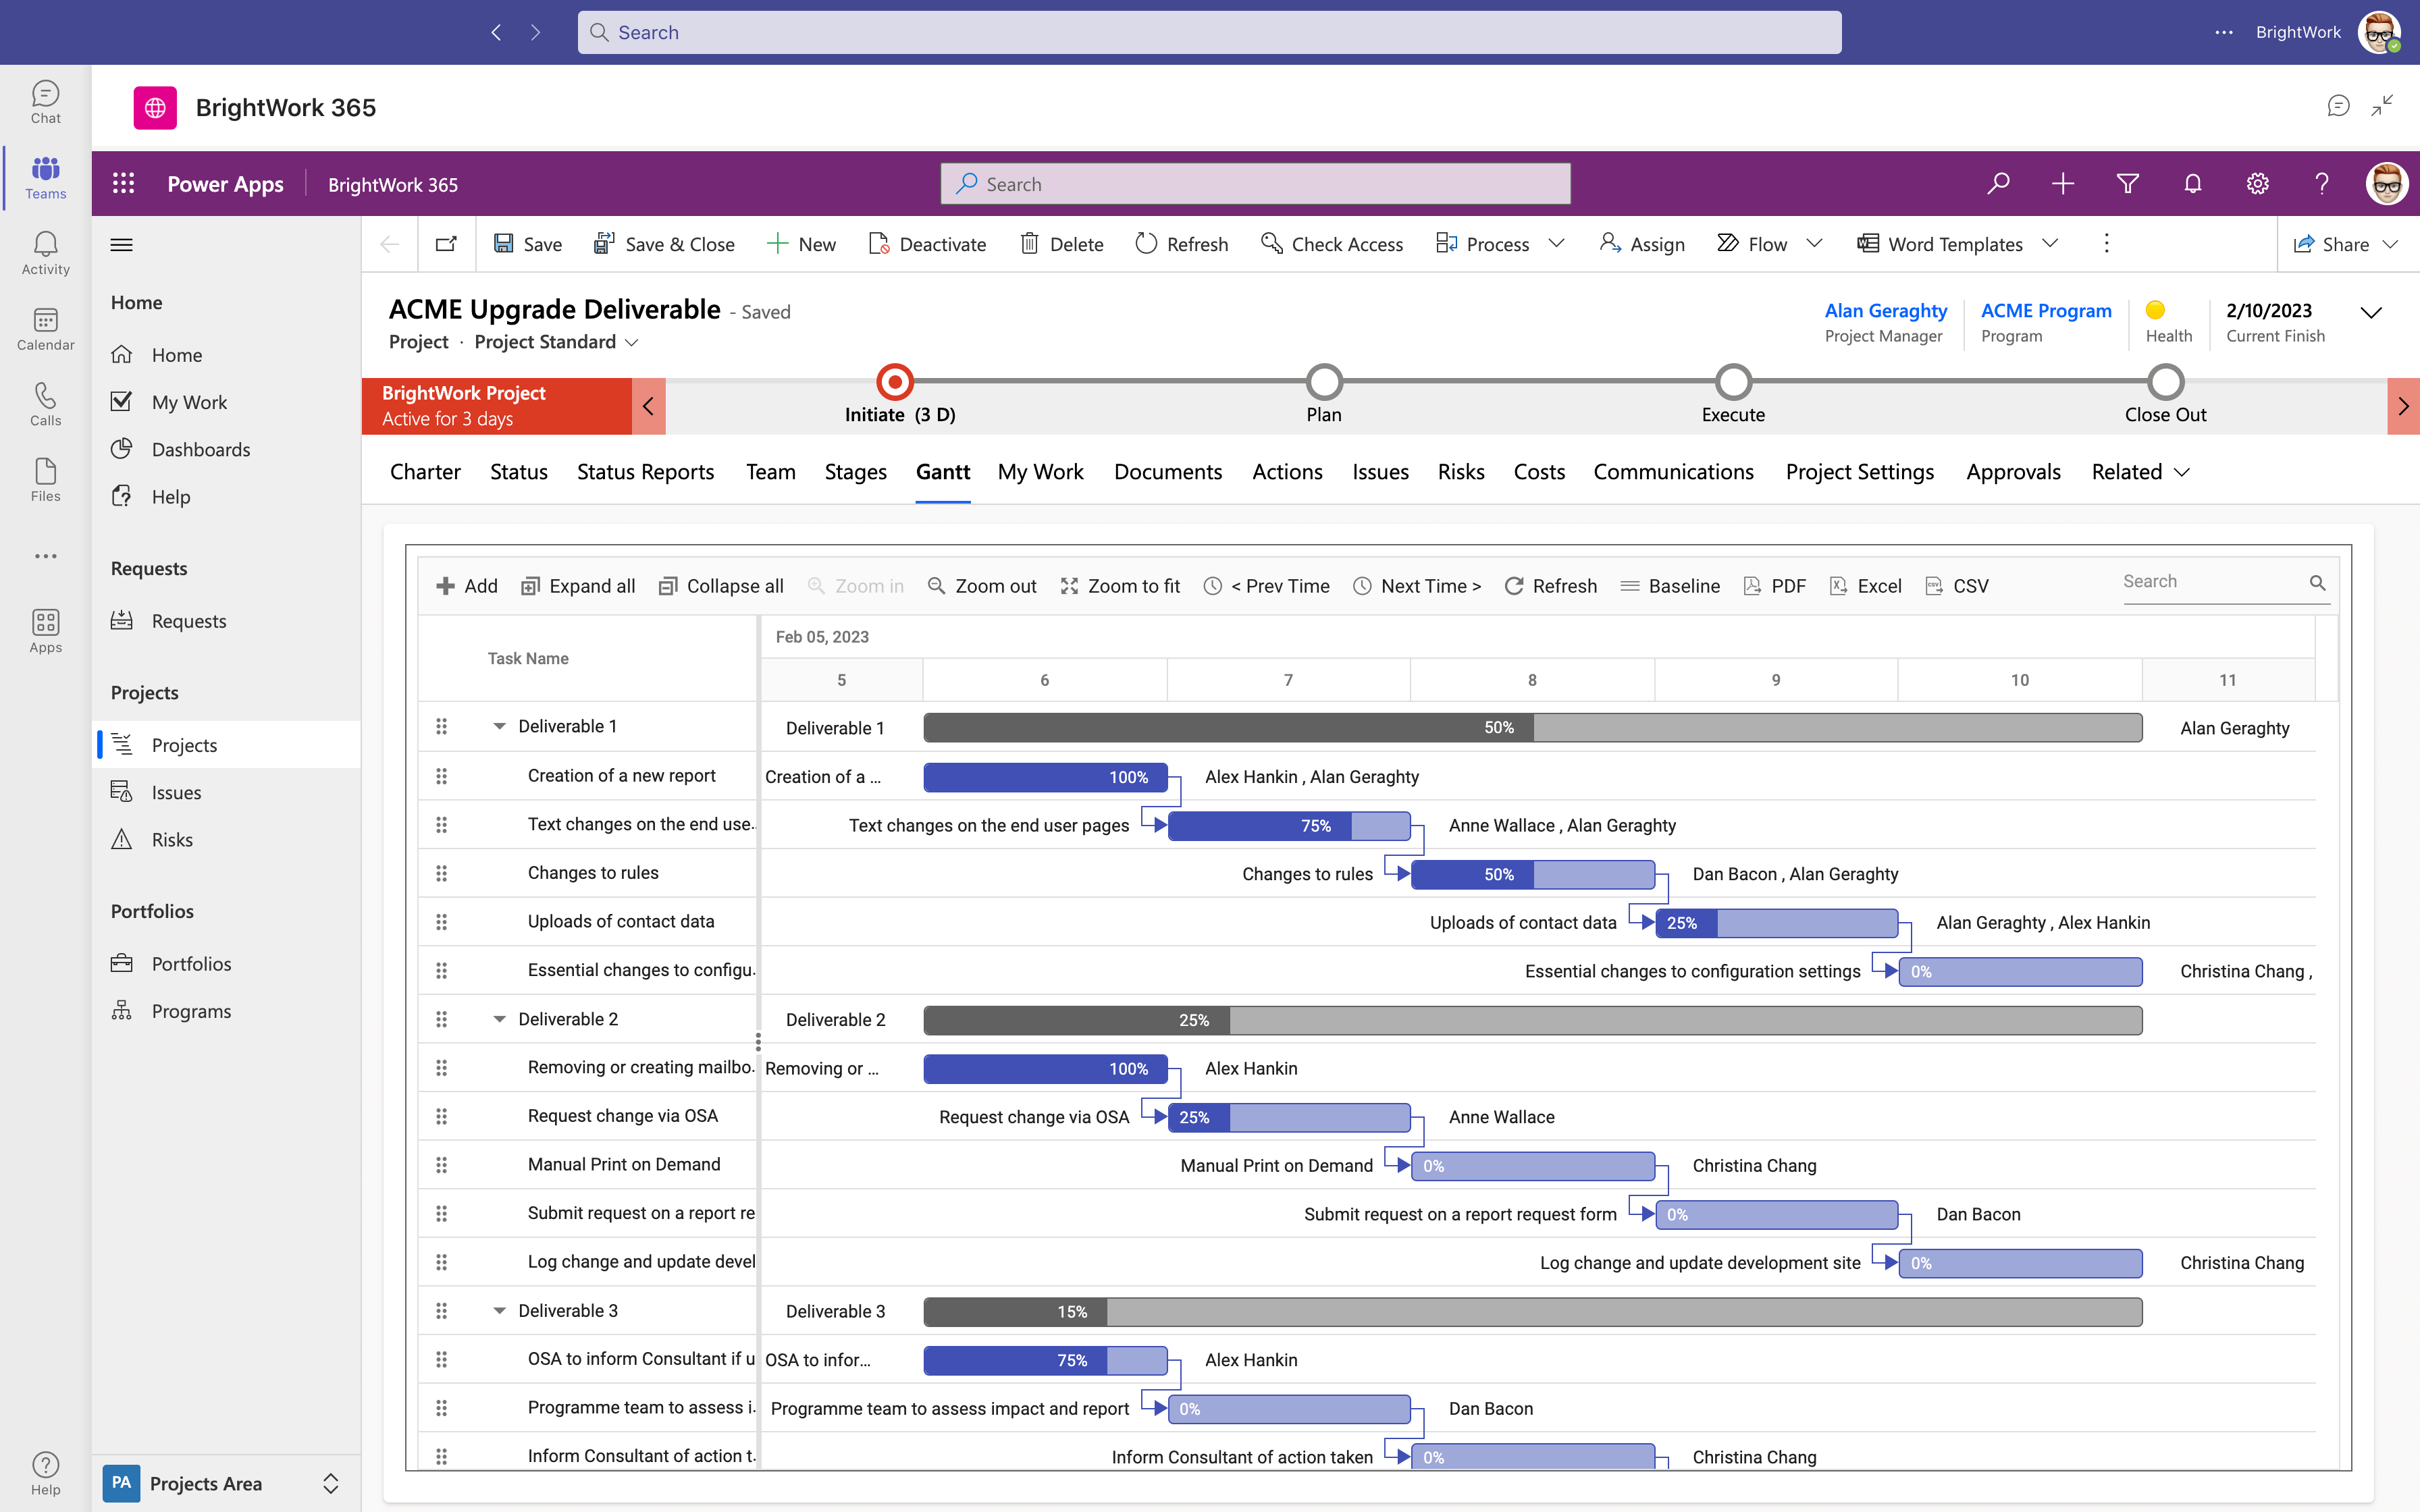Click the Gantt search magnifier icon

(x=2317, y=582)
